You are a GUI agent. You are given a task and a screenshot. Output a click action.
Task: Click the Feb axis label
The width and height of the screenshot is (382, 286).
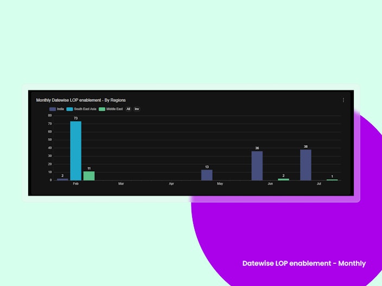click(x=76, y=184)
